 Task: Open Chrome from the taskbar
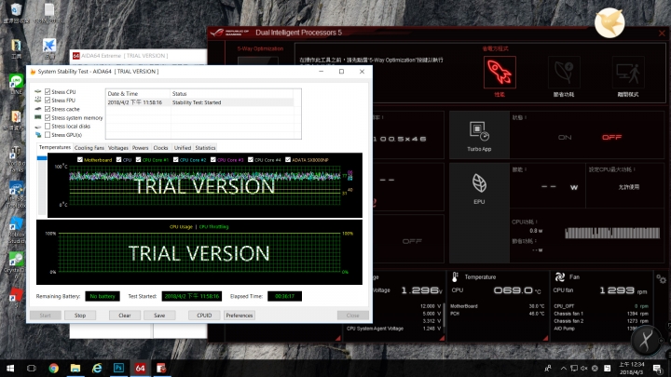tap(53, 368)
